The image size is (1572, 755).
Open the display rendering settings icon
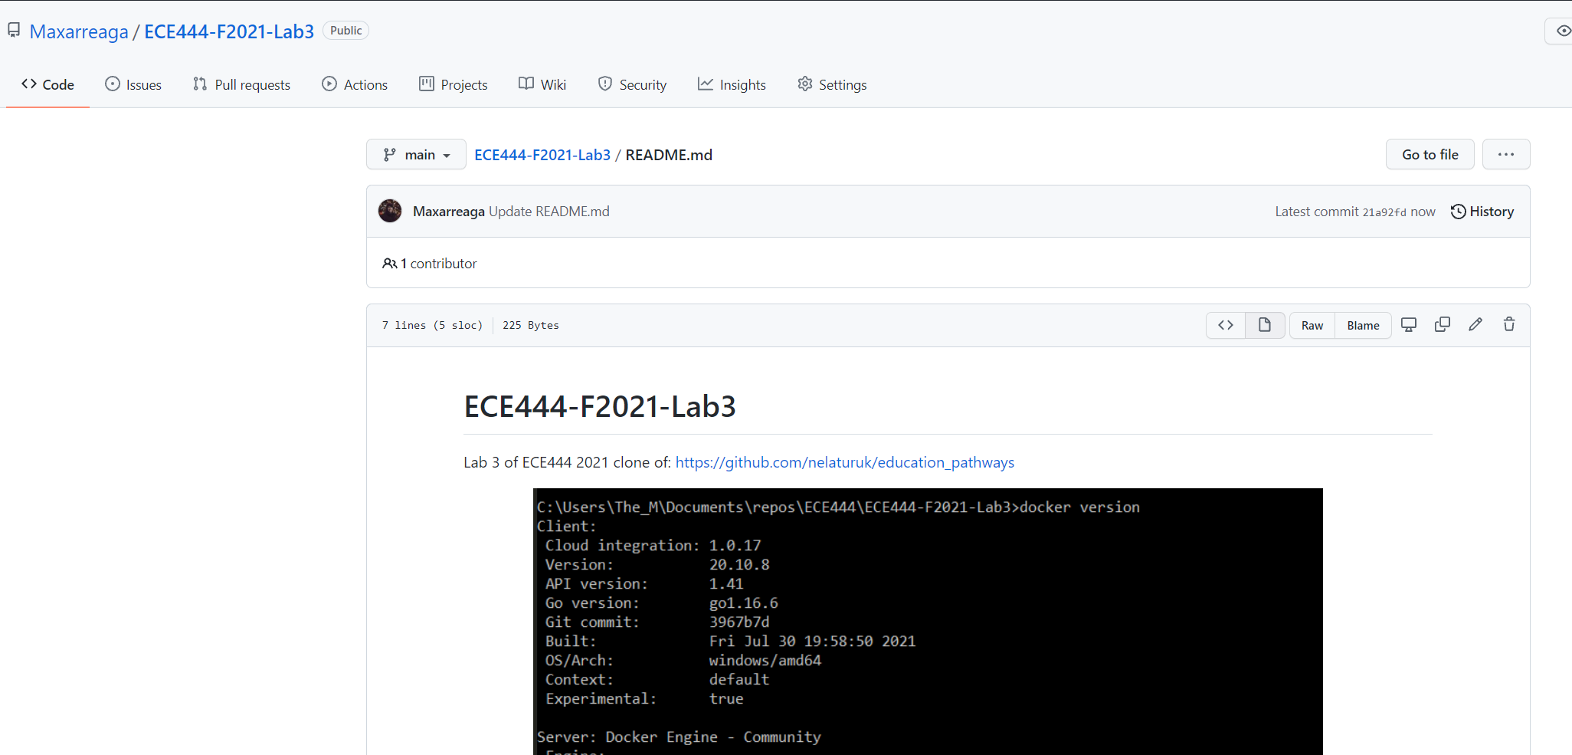[1409, 324]
